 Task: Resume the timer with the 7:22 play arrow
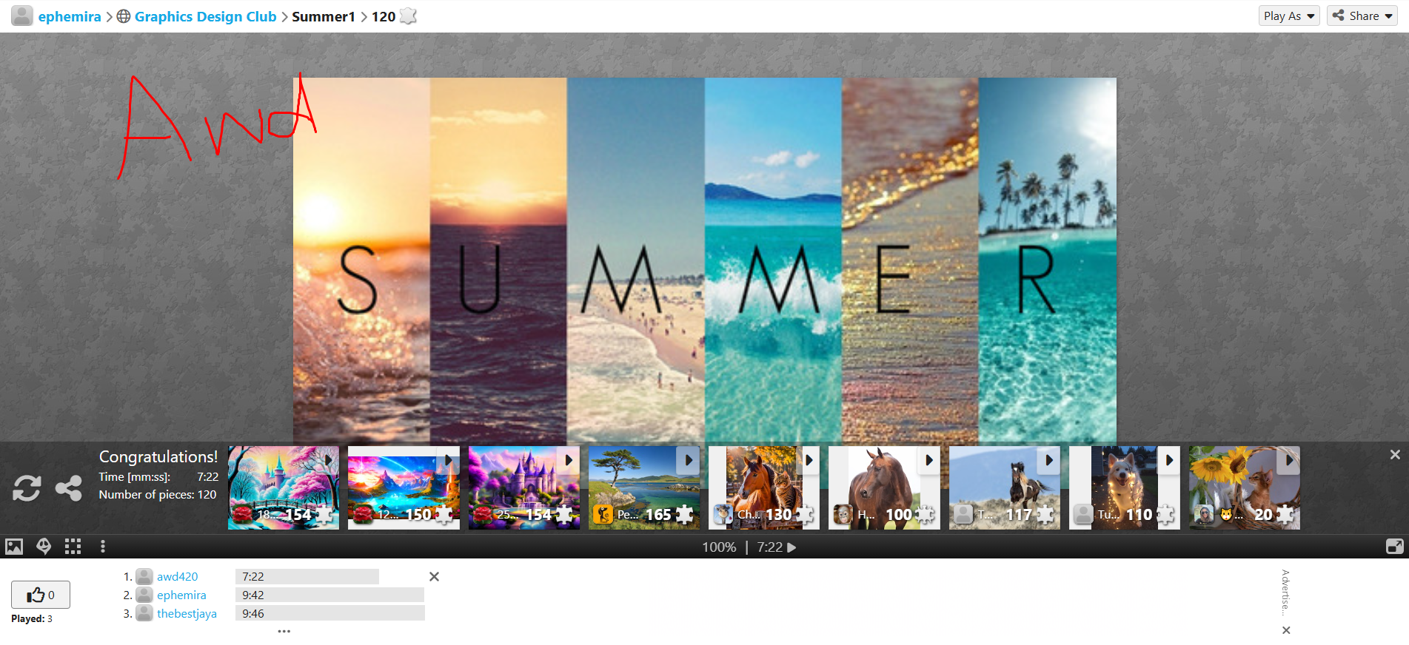[791, 547]
